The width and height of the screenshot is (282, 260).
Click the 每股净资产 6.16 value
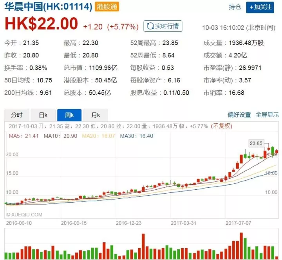pyautogui.click(x=174, y=80)
